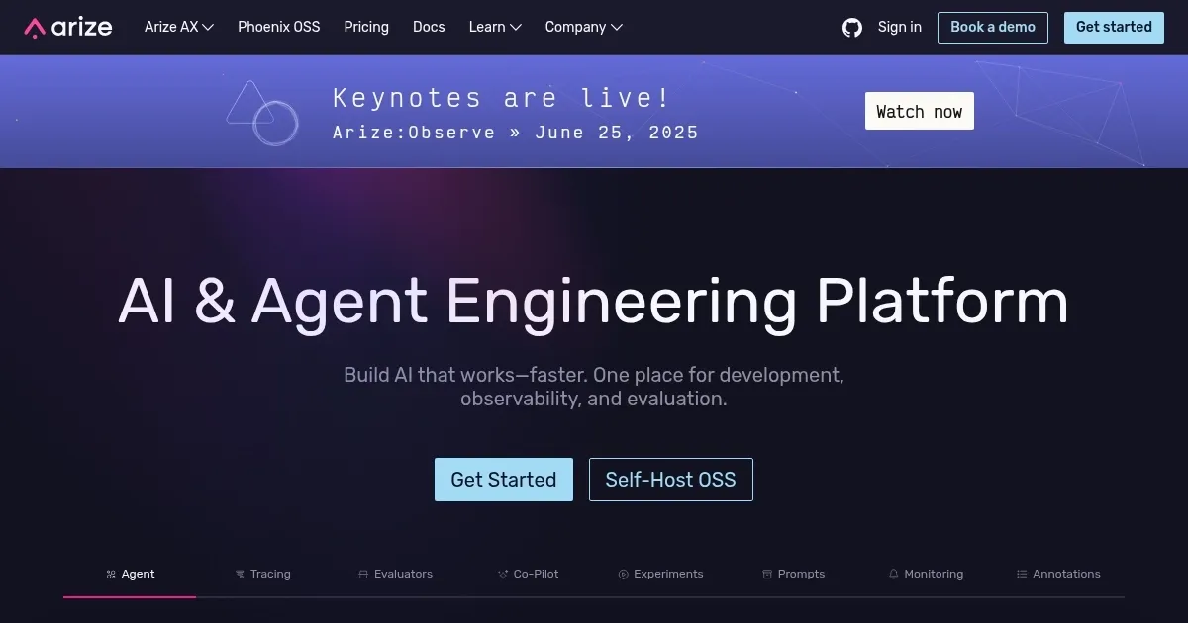Click the Experiments play-circle icon

click(x=622, y=574)
